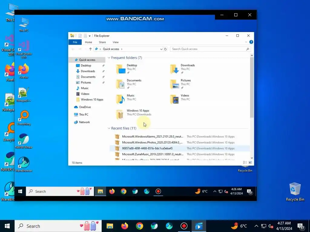
Task: Click Quick access in the address breadcrumb
Action: (x=111, y=49)
